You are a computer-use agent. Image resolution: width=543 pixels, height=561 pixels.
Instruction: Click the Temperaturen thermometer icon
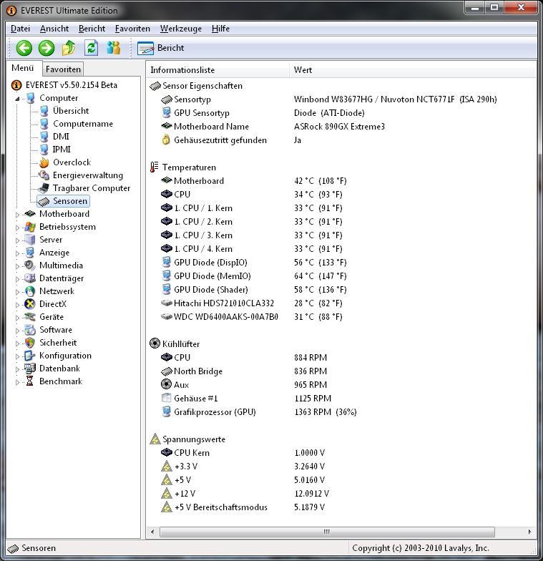tap(155, 167)
